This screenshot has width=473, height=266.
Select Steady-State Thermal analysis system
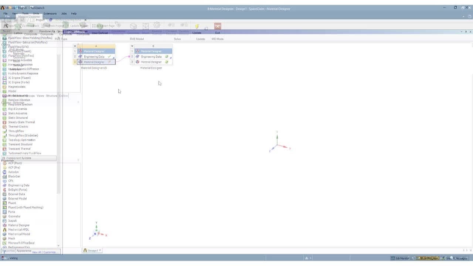click(x=21, y=122)
